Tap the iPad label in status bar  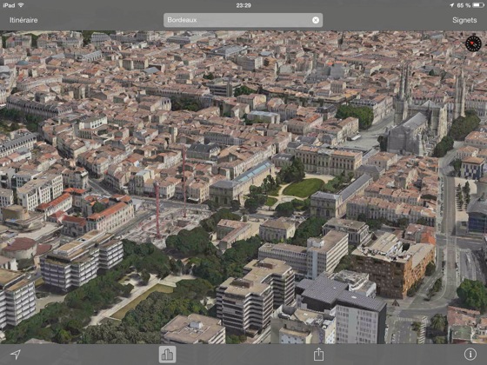pos(9,5)
